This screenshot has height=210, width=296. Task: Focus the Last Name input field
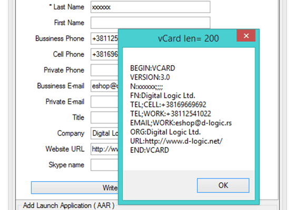coord(150,7)
